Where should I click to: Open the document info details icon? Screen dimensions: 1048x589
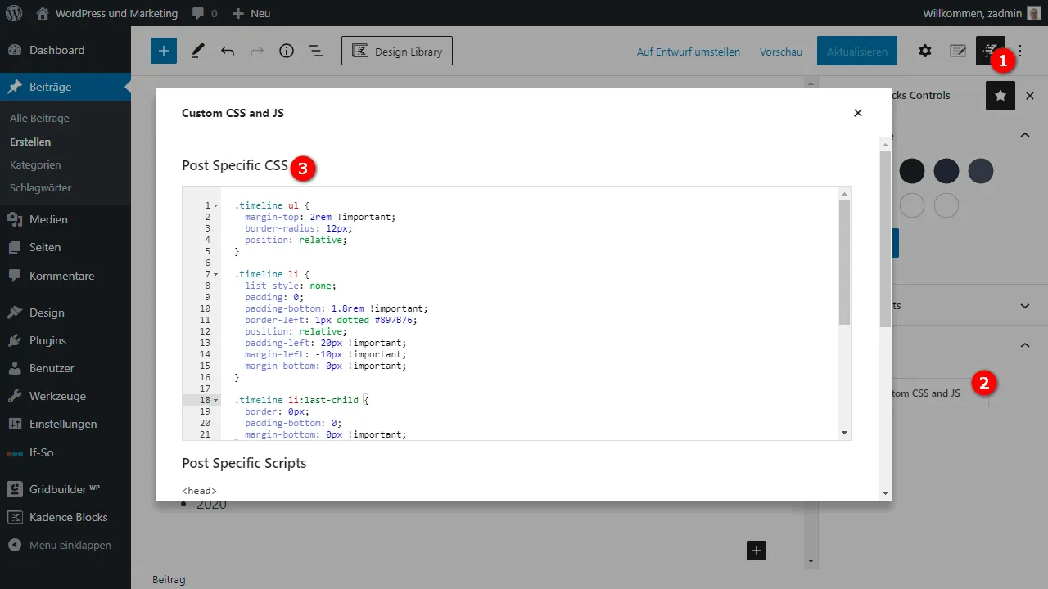click(287, 51)
